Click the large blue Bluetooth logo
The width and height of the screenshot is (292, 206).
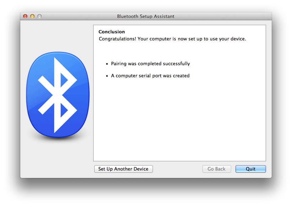pyautogui.click(x=58, y=95)
